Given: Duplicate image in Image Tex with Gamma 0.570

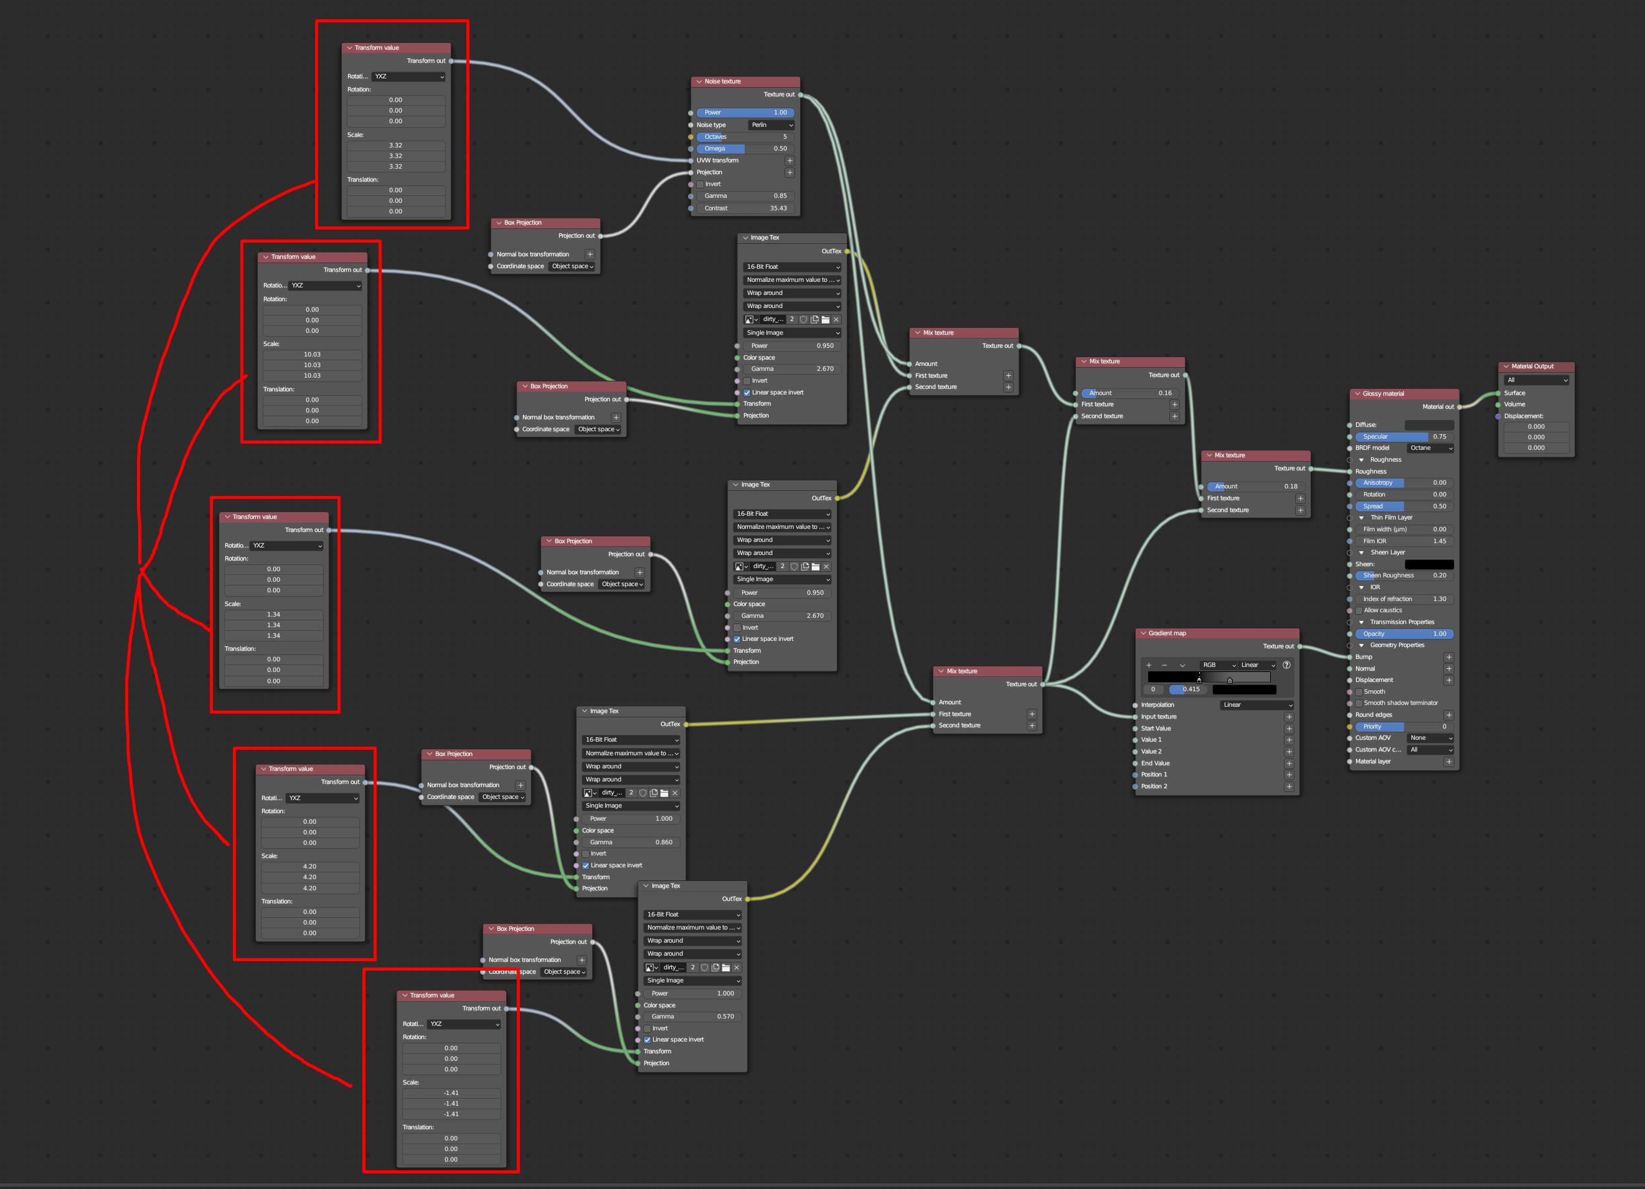Looking at the screenshot, I should pyautogui.click(x=715, y=968).
